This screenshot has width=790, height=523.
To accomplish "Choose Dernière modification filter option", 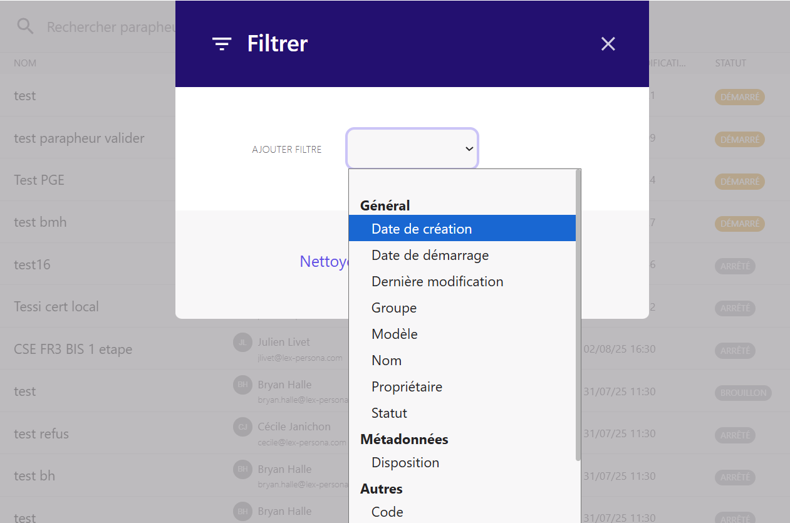I will click(x=437, y=281).
